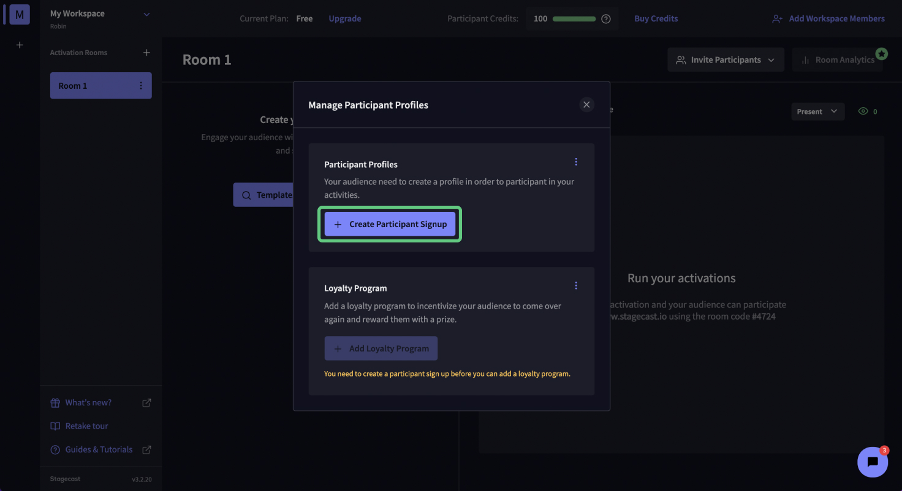The image size is (902, 491).
Task: Open the Loyalty Program three-dot options
Action: point(576,286)
